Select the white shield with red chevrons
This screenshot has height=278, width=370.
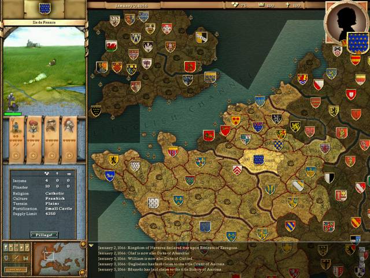click(237, 170)
